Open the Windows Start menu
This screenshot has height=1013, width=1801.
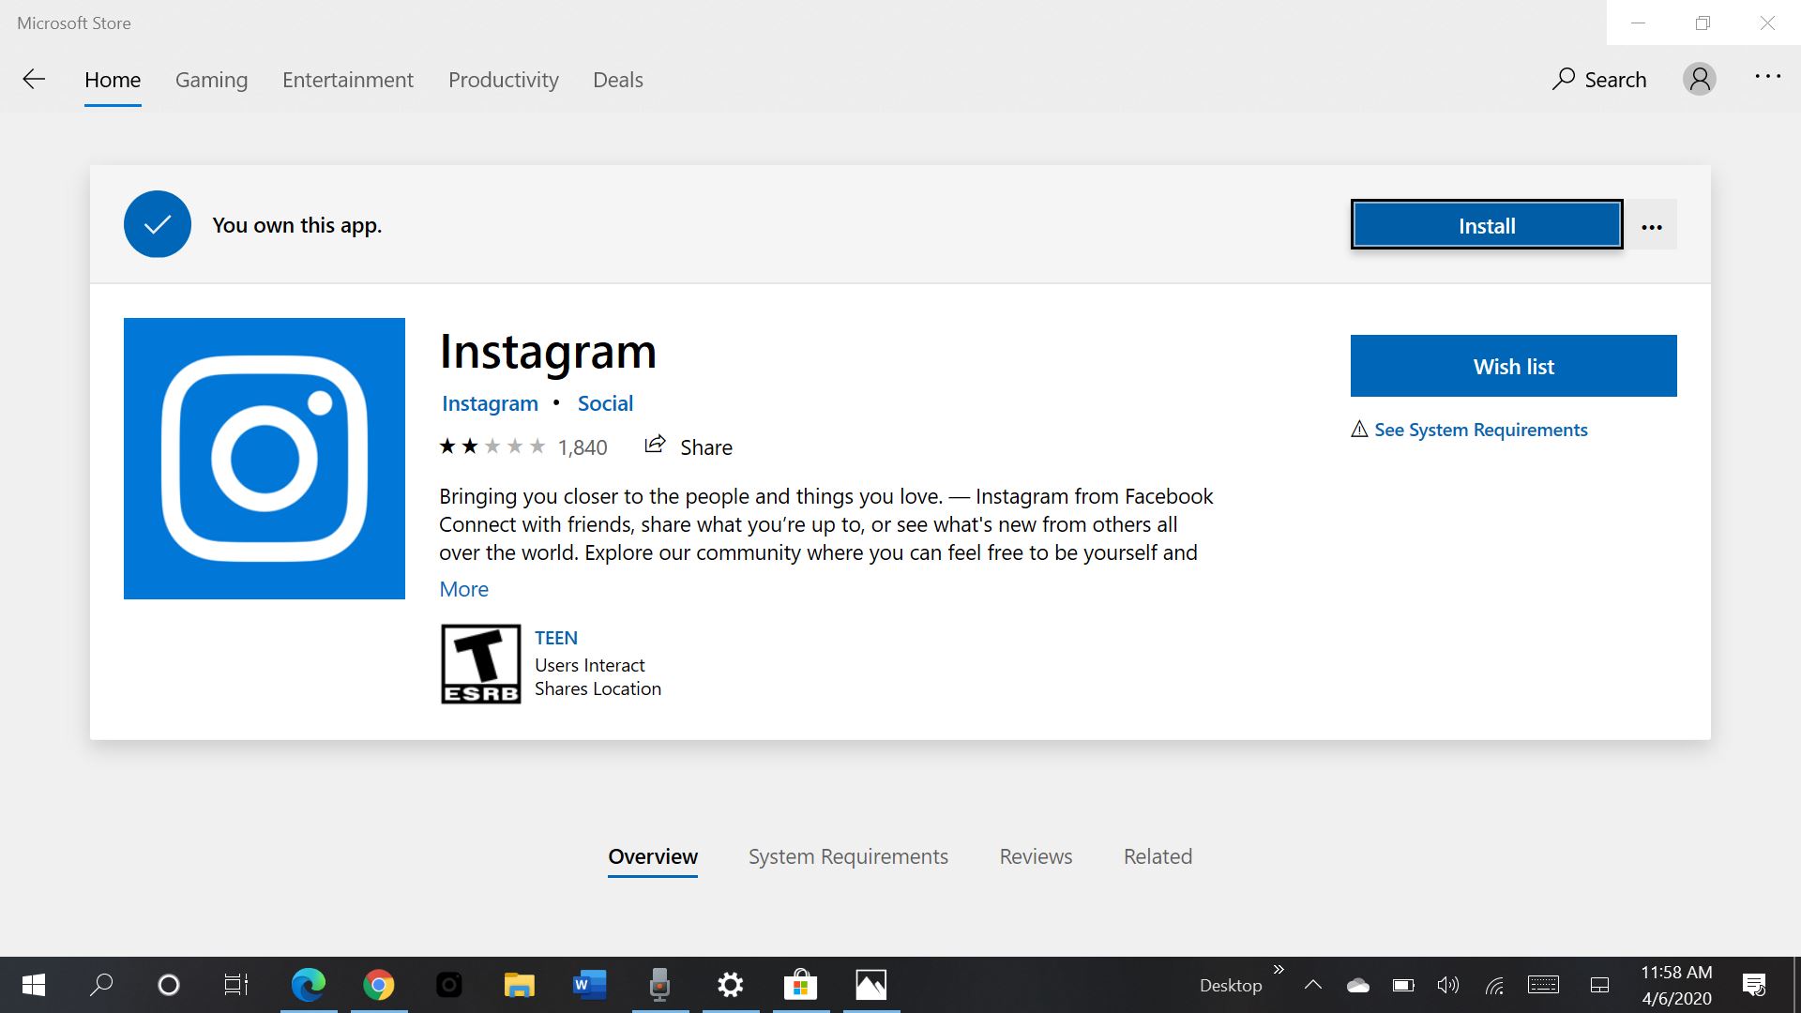coord(34,985)
